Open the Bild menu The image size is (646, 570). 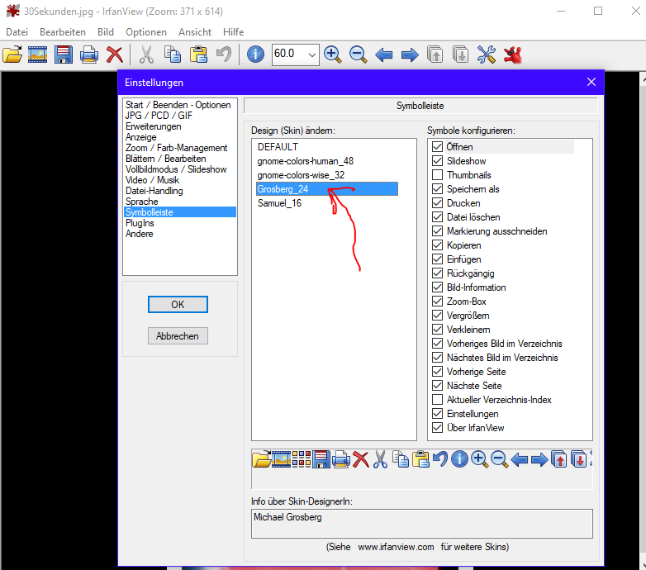106,32
